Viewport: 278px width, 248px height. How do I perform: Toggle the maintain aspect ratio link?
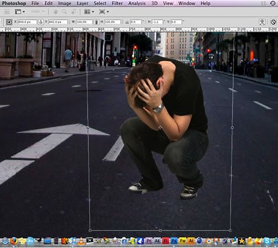(x=96, y=22)
